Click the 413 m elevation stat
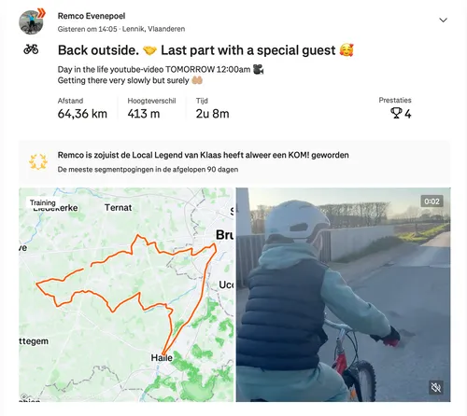Viewport: 467px width, 416px height. (x=144, y=114)
